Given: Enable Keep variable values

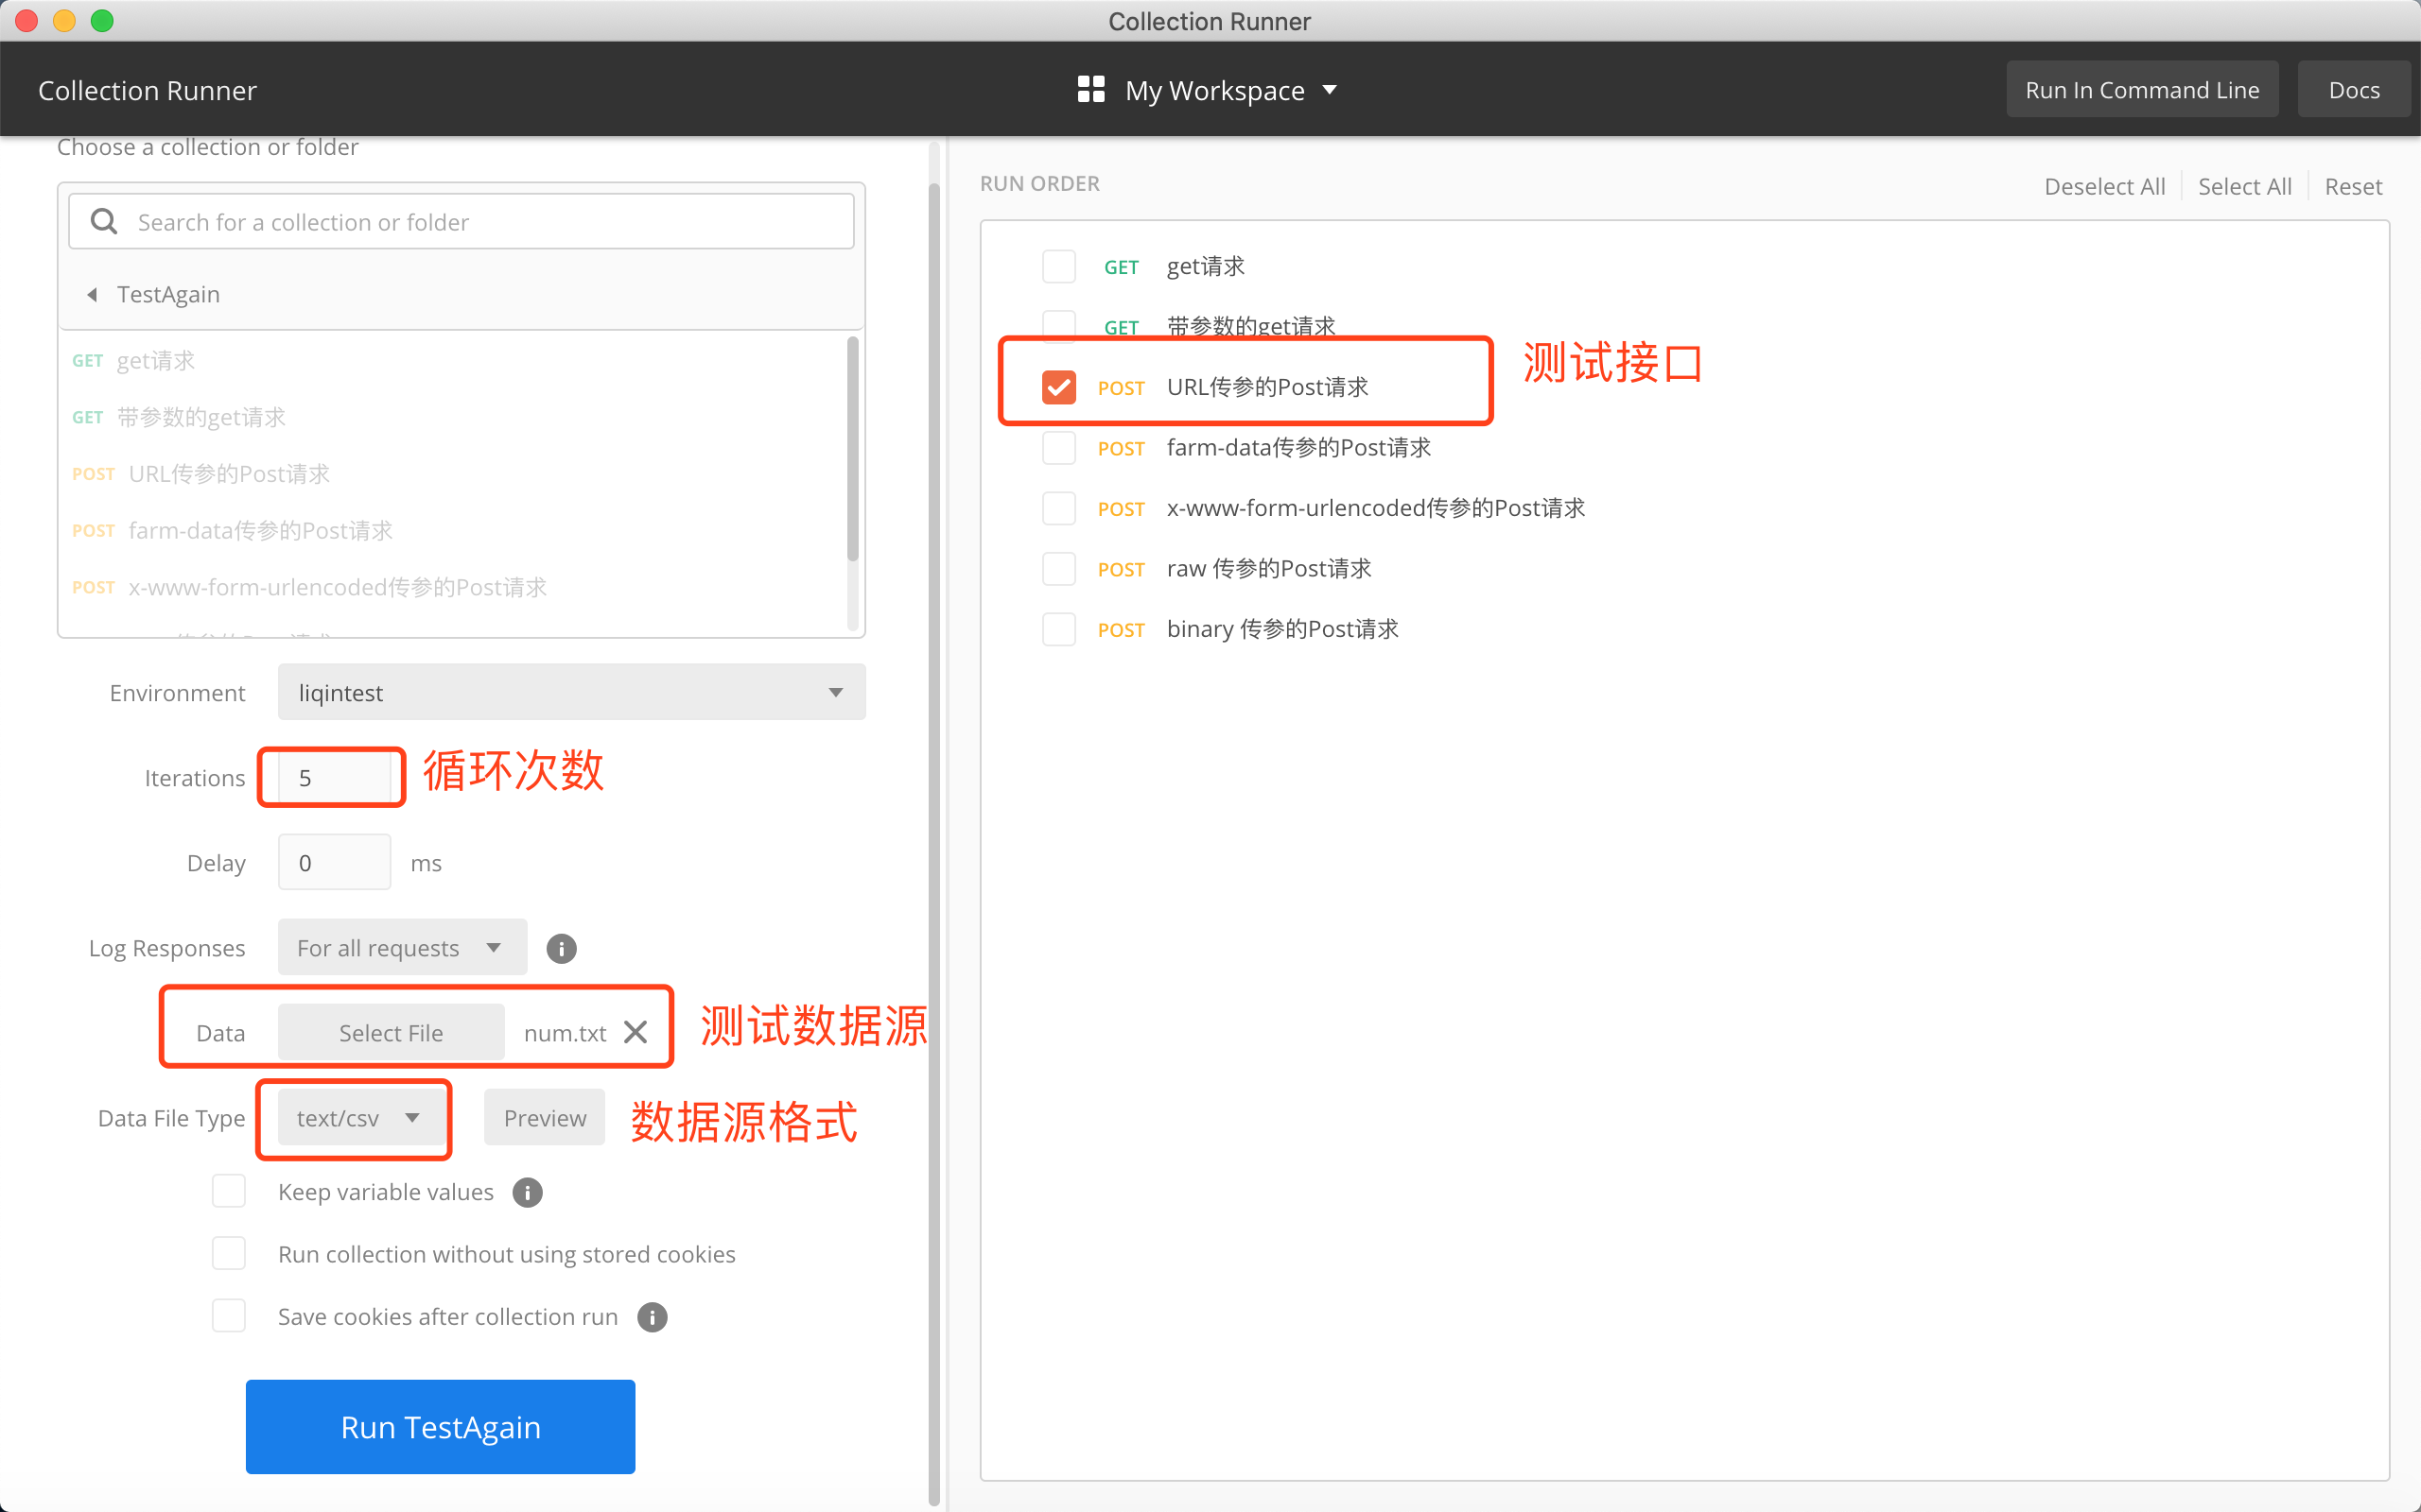Looking at the screenshot, I should coord(228,1190).
